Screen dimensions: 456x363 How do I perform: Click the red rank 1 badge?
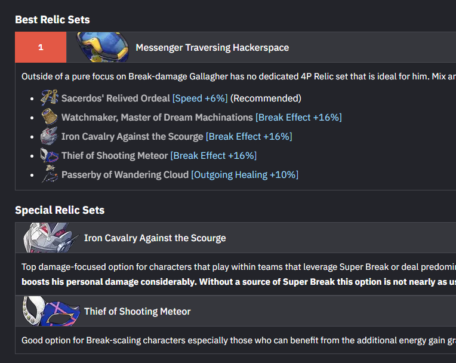point(41,47)
